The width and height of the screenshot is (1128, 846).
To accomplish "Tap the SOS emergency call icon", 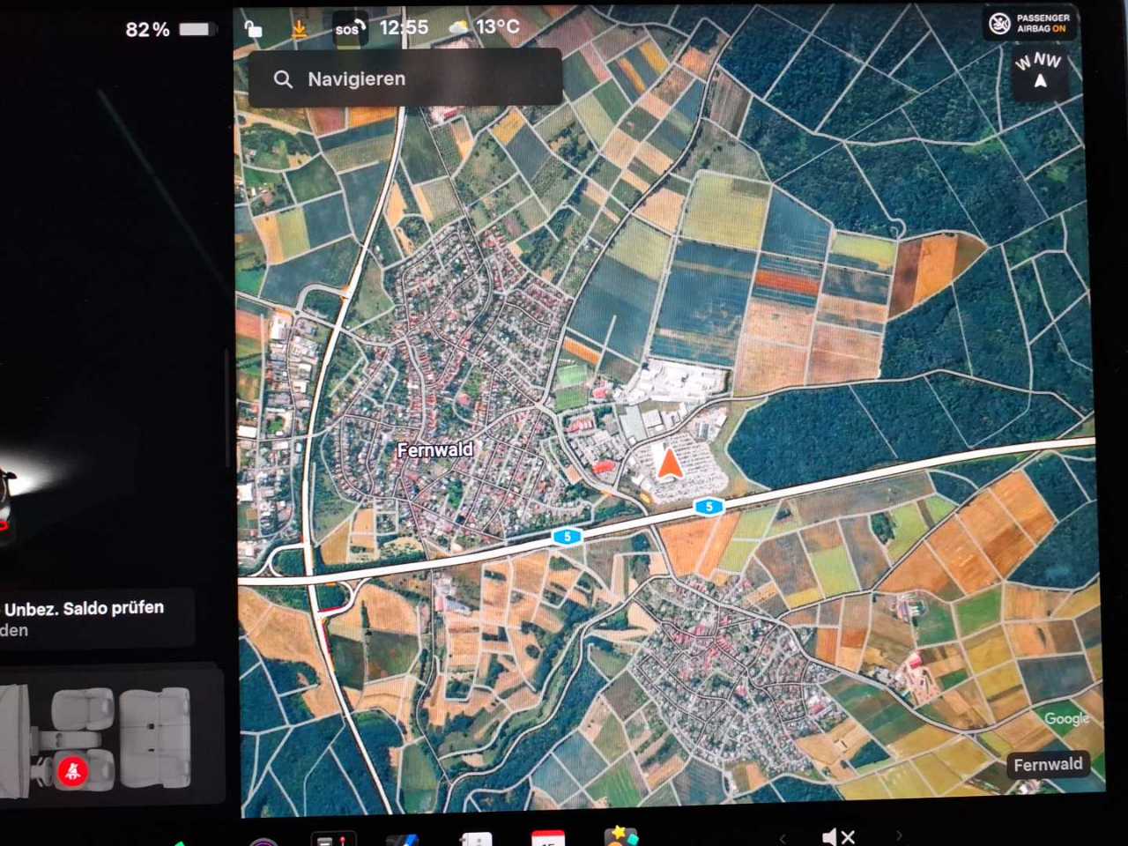I will [348, 28].
